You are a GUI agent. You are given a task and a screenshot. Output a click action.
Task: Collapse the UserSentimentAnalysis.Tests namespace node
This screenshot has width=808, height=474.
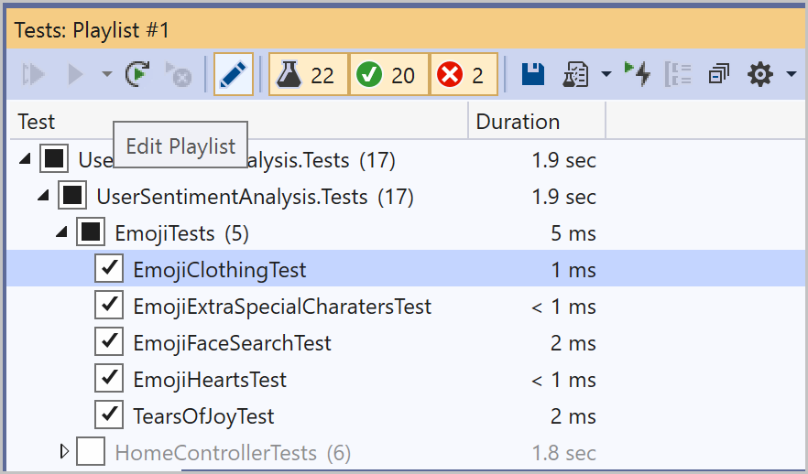coord(43,196)
